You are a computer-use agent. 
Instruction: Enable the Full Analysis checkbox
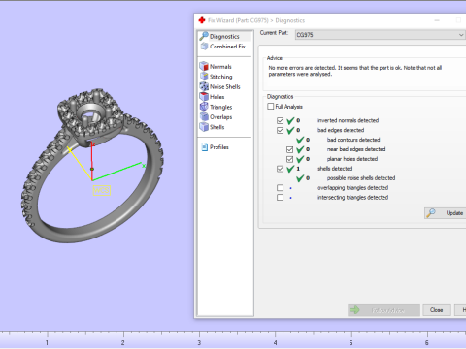271,107
